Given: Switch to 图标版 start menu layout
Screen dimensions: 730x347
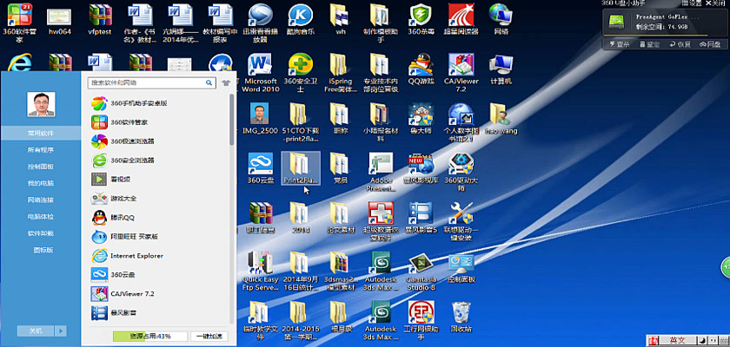Looking at the screenshot, I should [x=43, y=250].
